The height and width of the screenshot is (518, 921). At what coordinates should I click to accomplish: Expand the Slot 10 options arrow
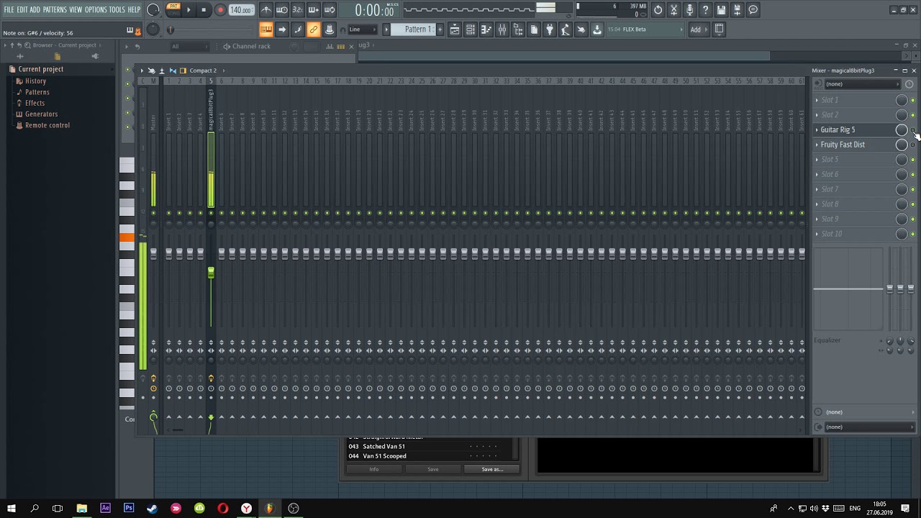point(817,234)
